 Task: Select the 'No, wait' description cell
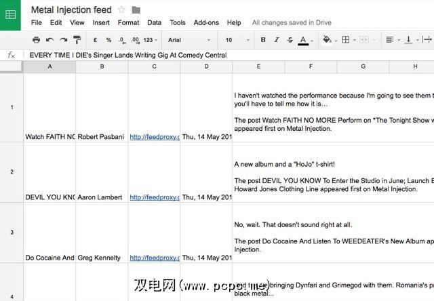coord(333,233)
